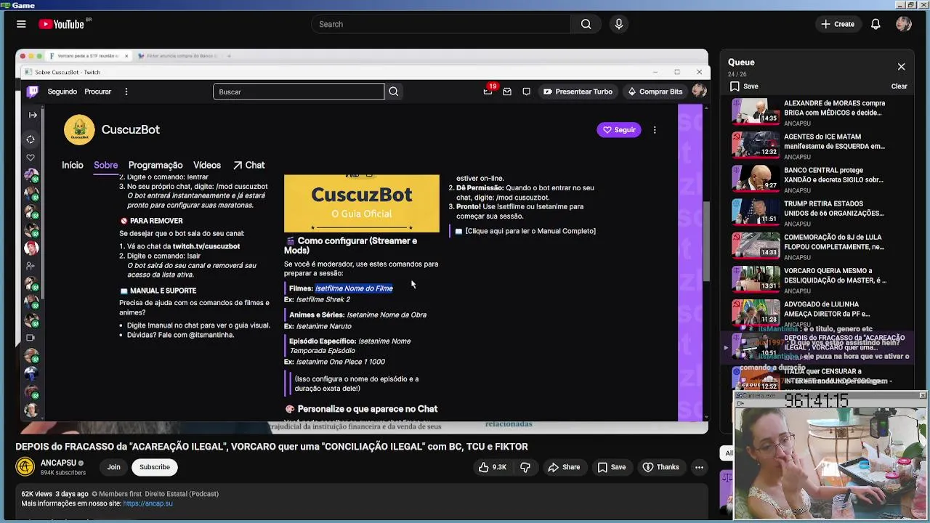Click the ANCAPSU channel name below the title
930x523 pixels.
tap(58, 463)
